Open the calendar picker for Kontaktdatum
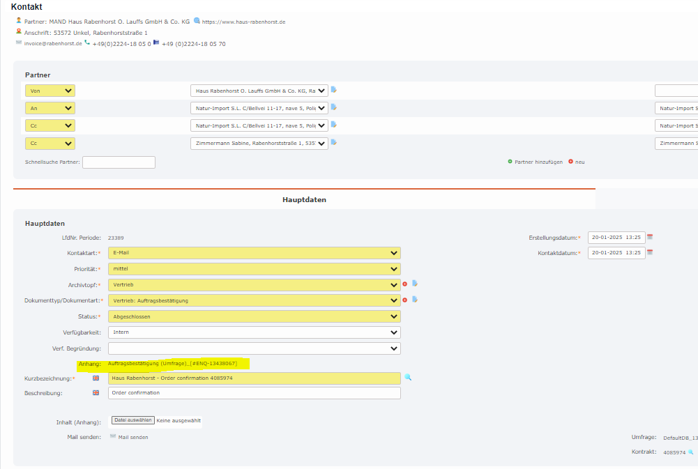The height and width of the screenshot is (469, 698). coord(650,253)
